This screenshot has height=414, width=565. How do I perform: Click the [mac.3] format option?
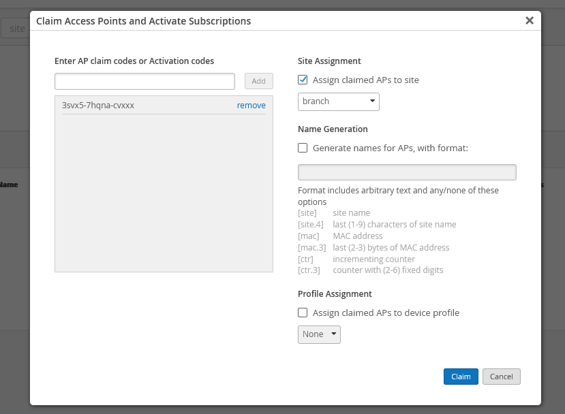coord(311,248)
